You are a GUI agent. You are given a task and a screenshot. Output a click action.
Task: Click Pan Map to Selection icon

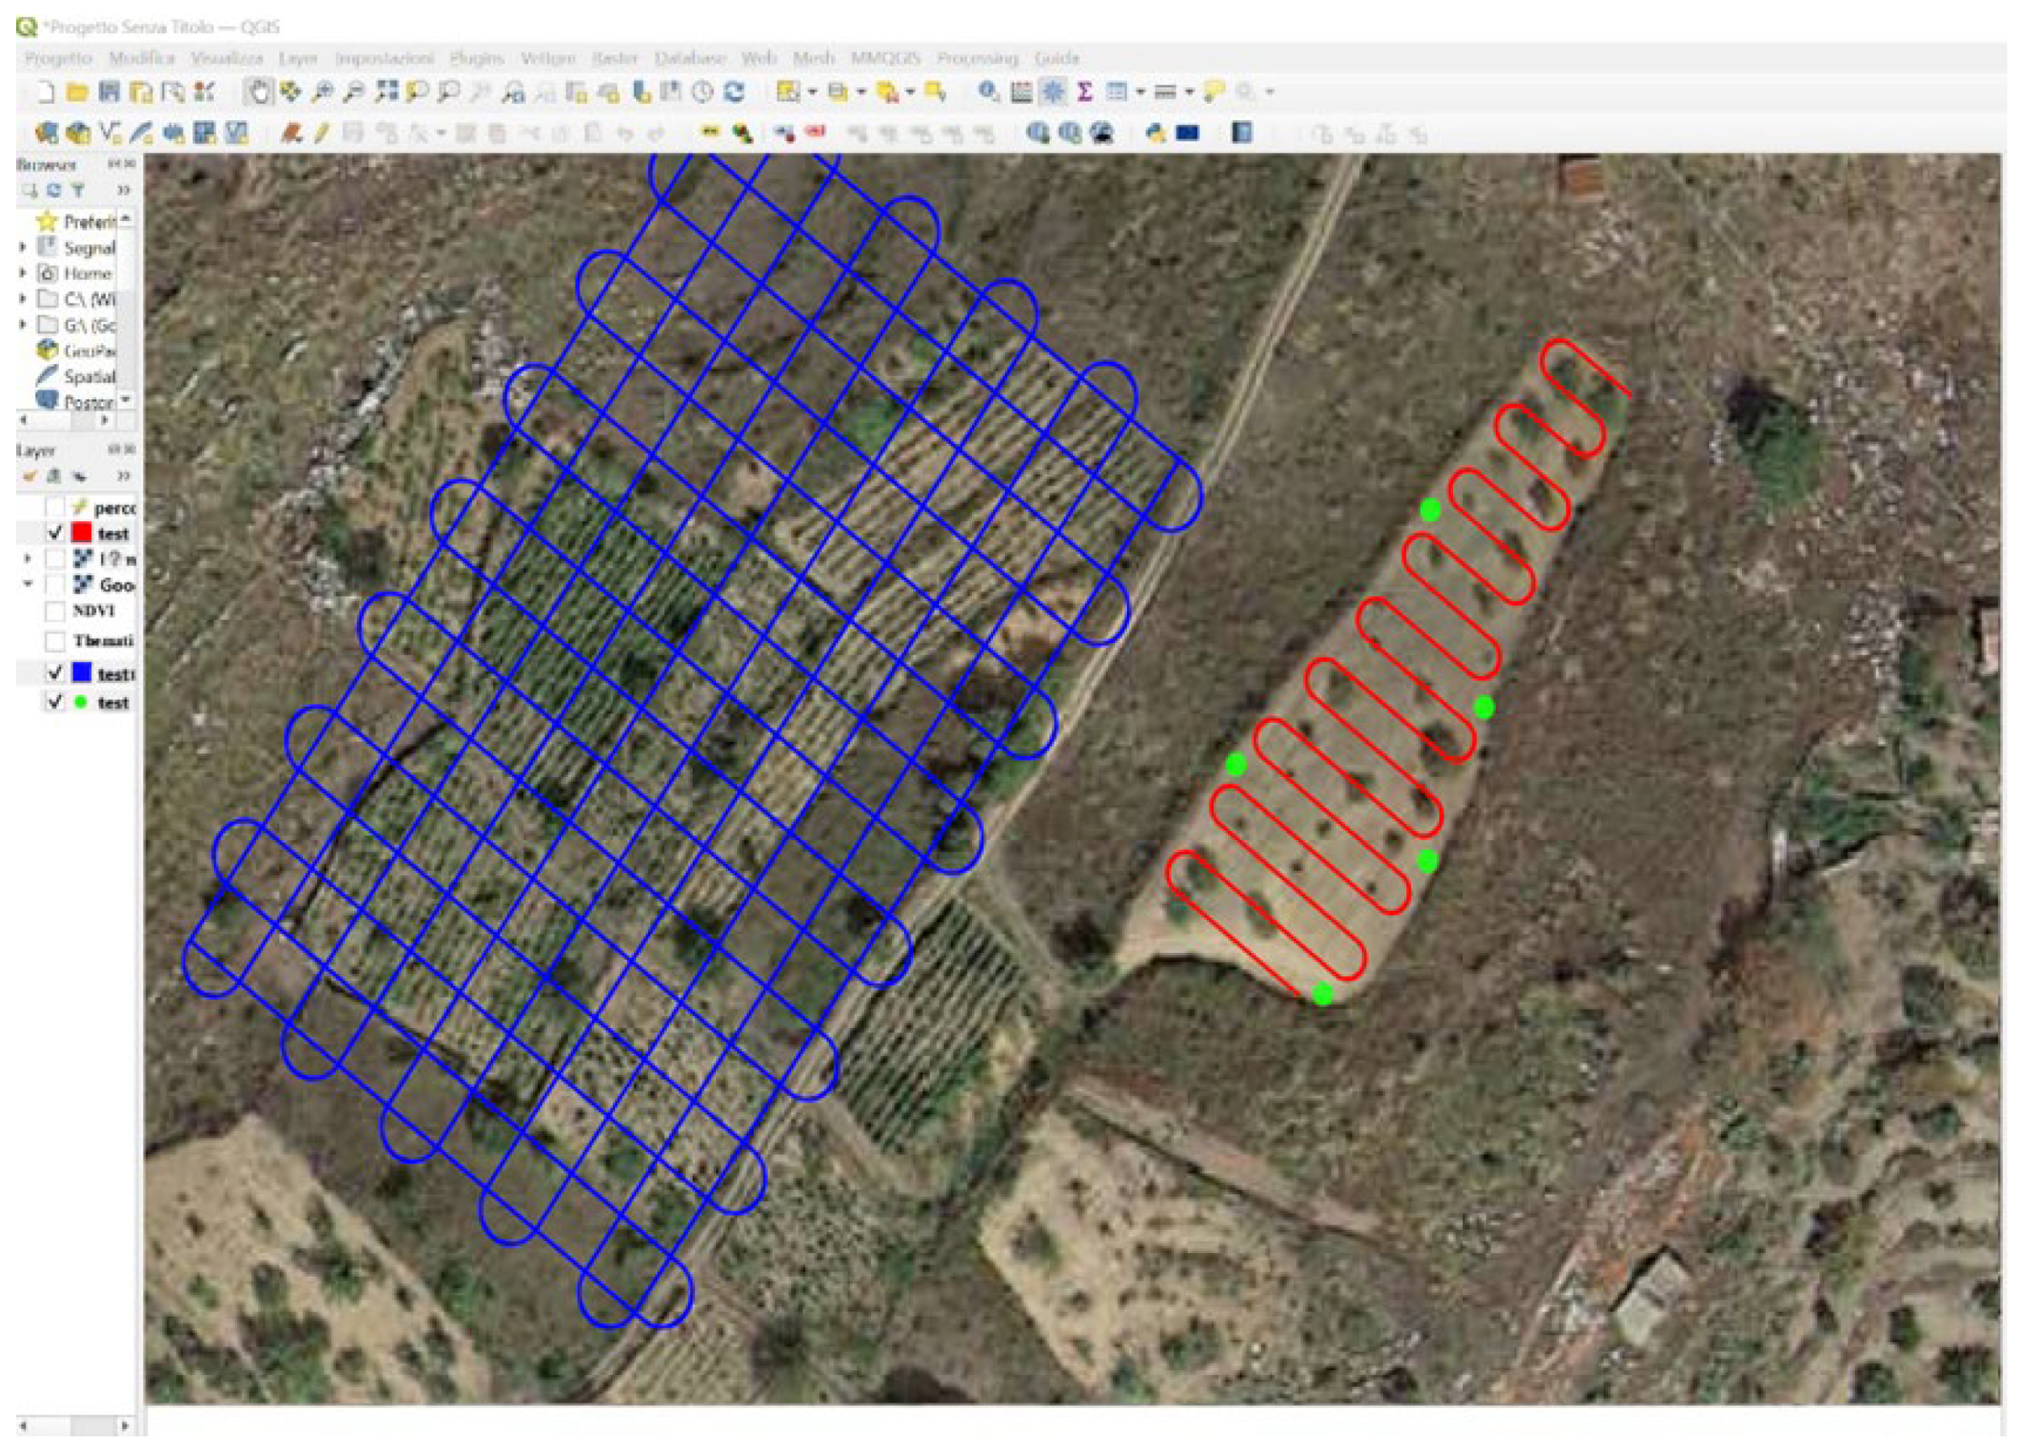point(290,92)
